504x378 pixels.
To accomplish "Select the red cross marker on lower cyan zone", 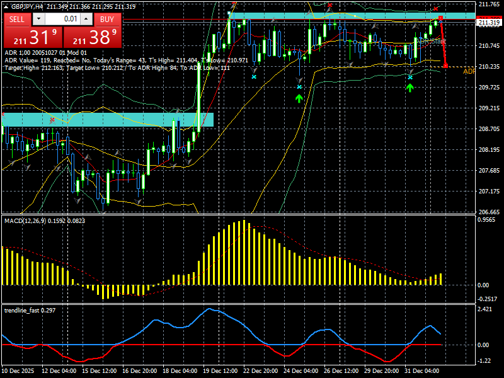I will [x=52, y=121].
